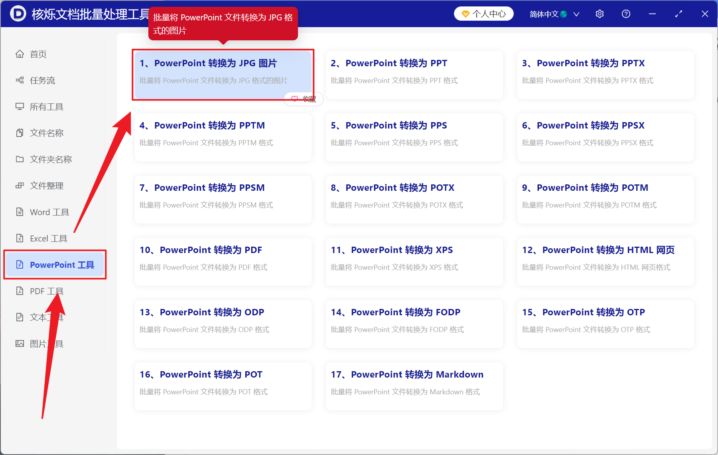The image size is (718, 455).
Task: Minimize the application window
Action: 652,14
